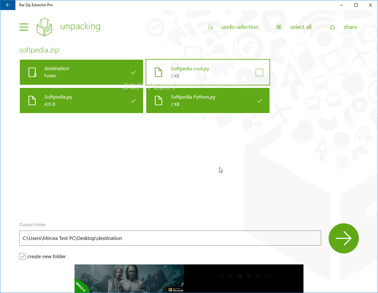Click the Softpedia.py file icon

click(x=32, y=100)
